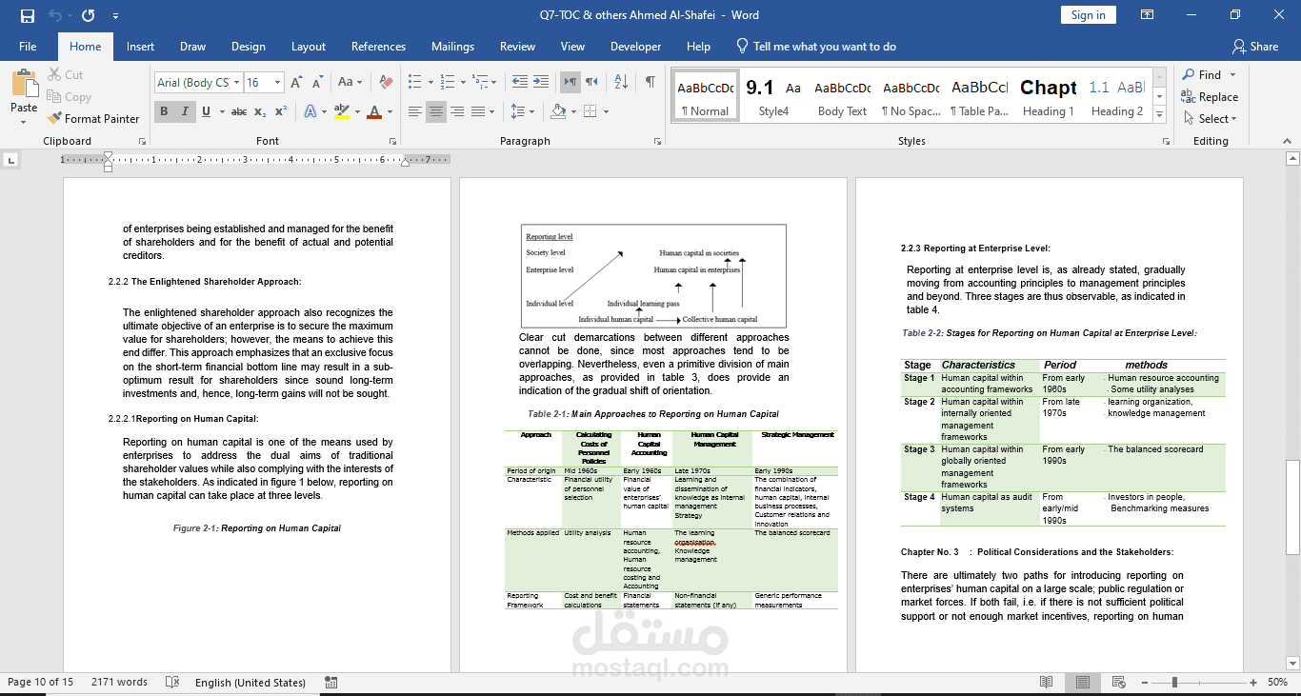Justify the paragraph text

click(x=477, y=111)
